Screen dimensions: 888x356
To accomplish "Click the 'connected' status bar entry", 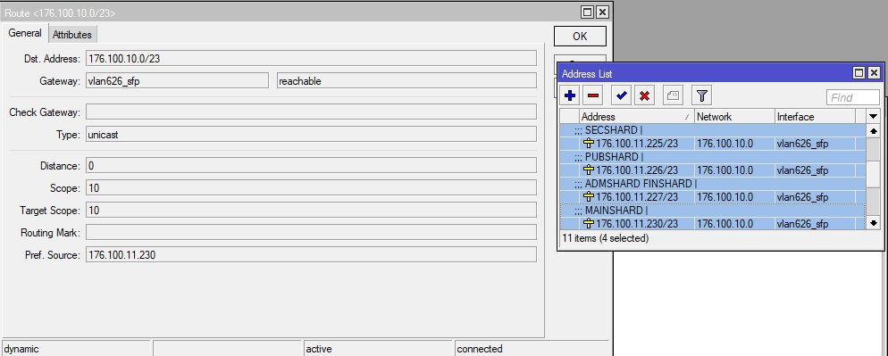I will 532,349.
